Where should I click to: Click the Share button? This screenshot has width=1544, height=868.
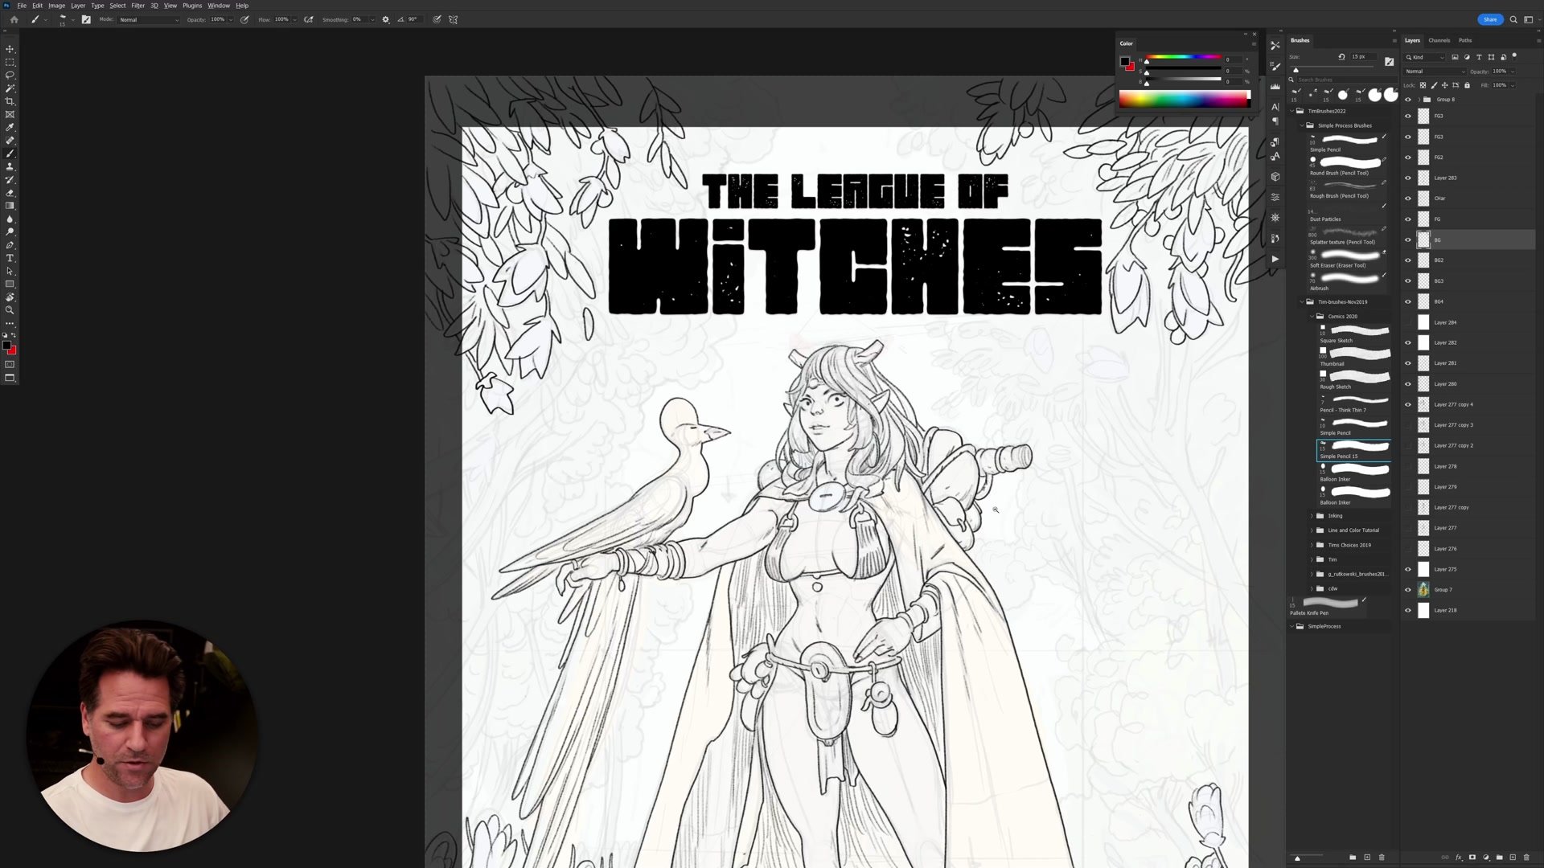pyautogui.click(x=1489, y=19)
